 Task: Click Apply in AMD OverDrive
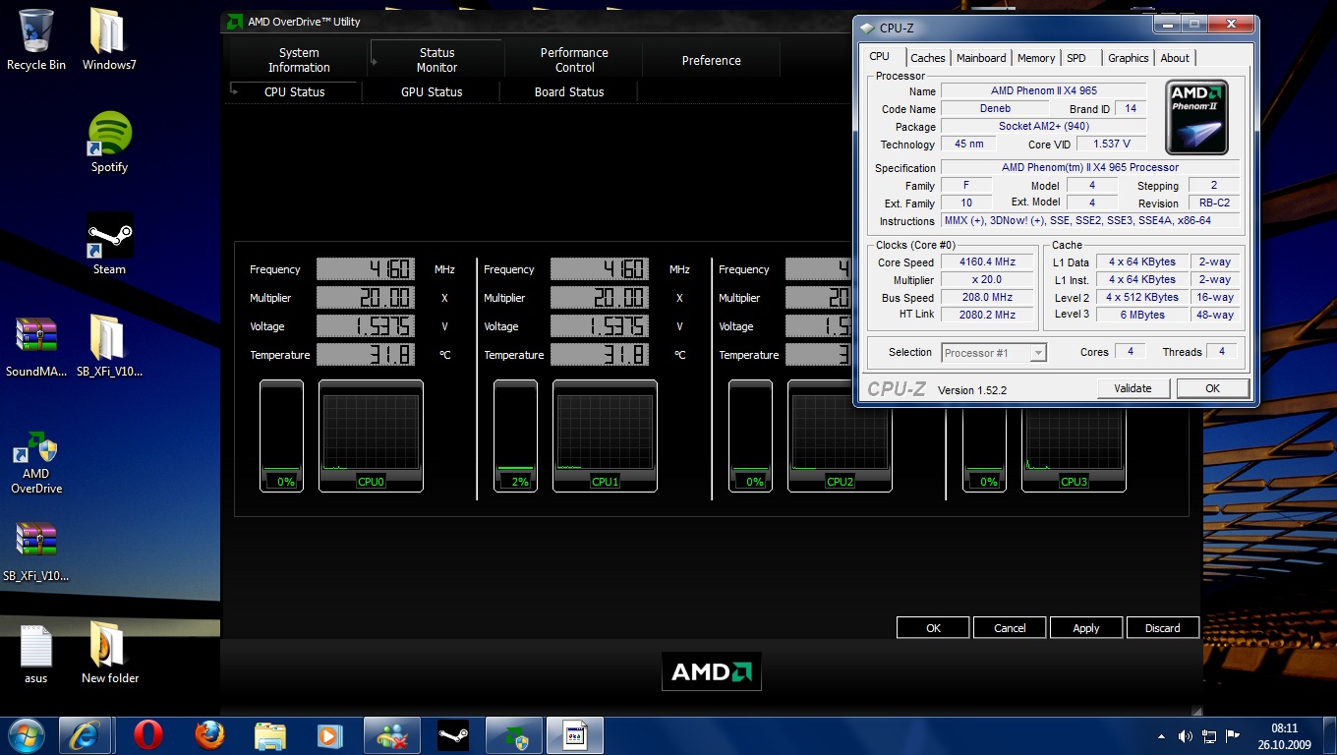click(1086, 627)
